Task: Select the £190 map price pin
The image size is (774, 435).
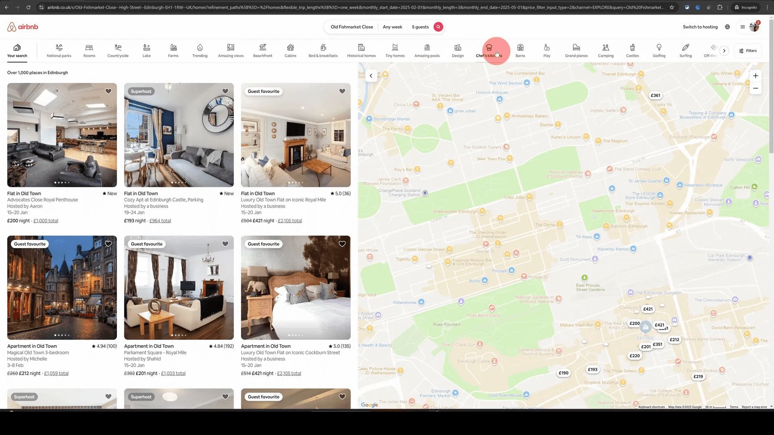Action: 564,373
